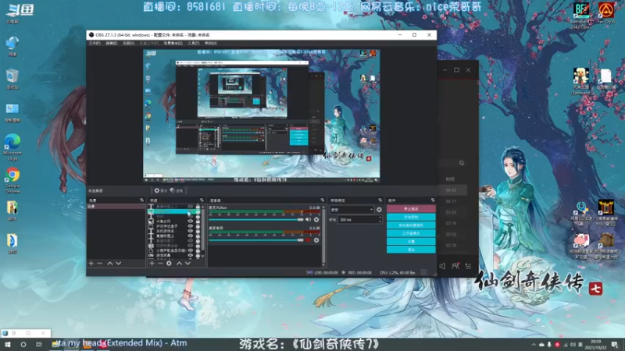Move the scene down in the Scenes list
Image resolution: width=625 pixels, height=351 pixels.
click(119, 263)
